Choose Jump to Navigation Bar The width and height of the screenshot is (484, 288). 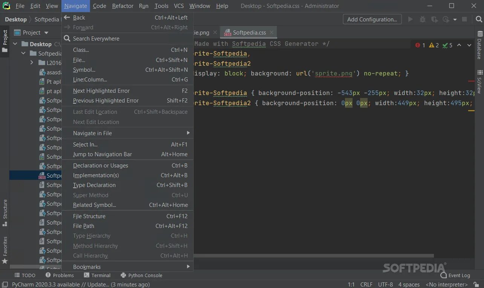coord(127,154)
